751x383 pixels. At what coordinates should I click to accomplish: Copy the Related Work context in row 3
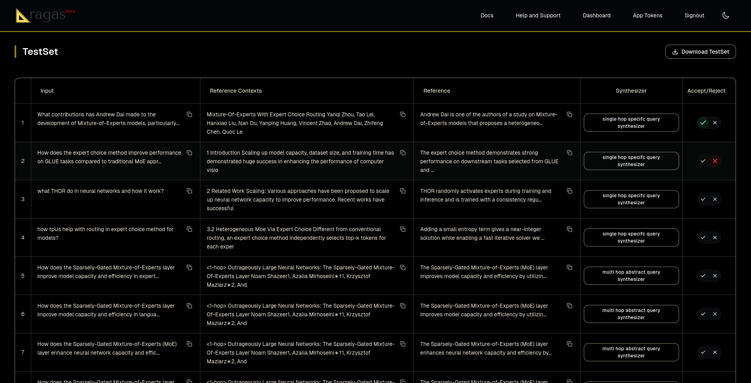point(403,191)
